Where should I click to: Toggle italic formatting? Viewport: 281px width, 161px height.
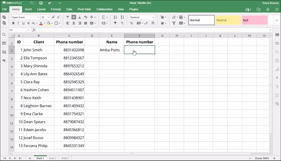coord(18,23)
